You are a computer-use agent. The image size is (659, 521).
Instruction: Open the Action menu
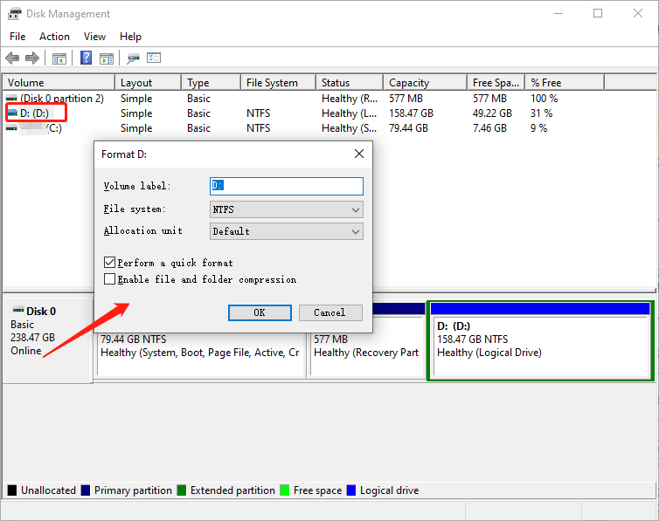(x=54, y=37)
